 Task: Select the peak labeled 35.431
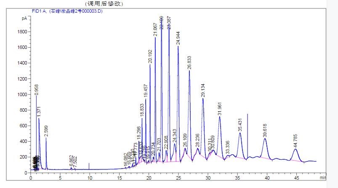[x=240, y=125]
